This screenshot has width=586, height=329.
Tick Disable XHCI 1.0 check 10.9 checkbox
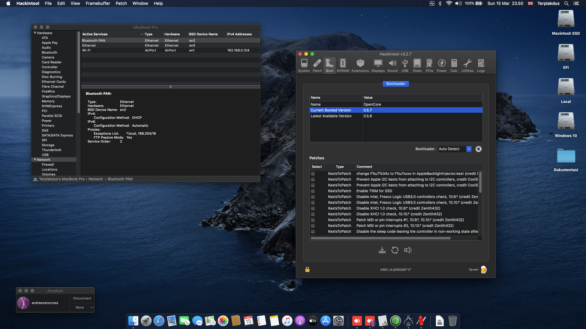313,208
